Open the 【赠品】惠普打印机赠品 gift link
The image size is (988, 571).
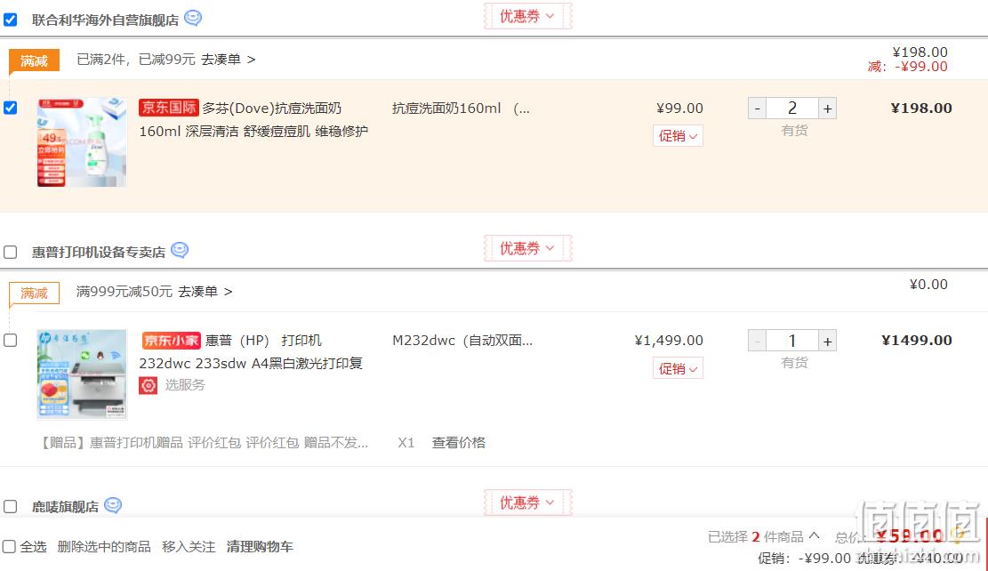204,443
